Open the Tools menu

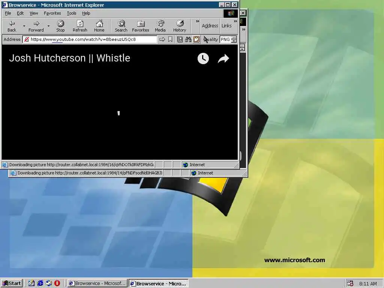72,13
